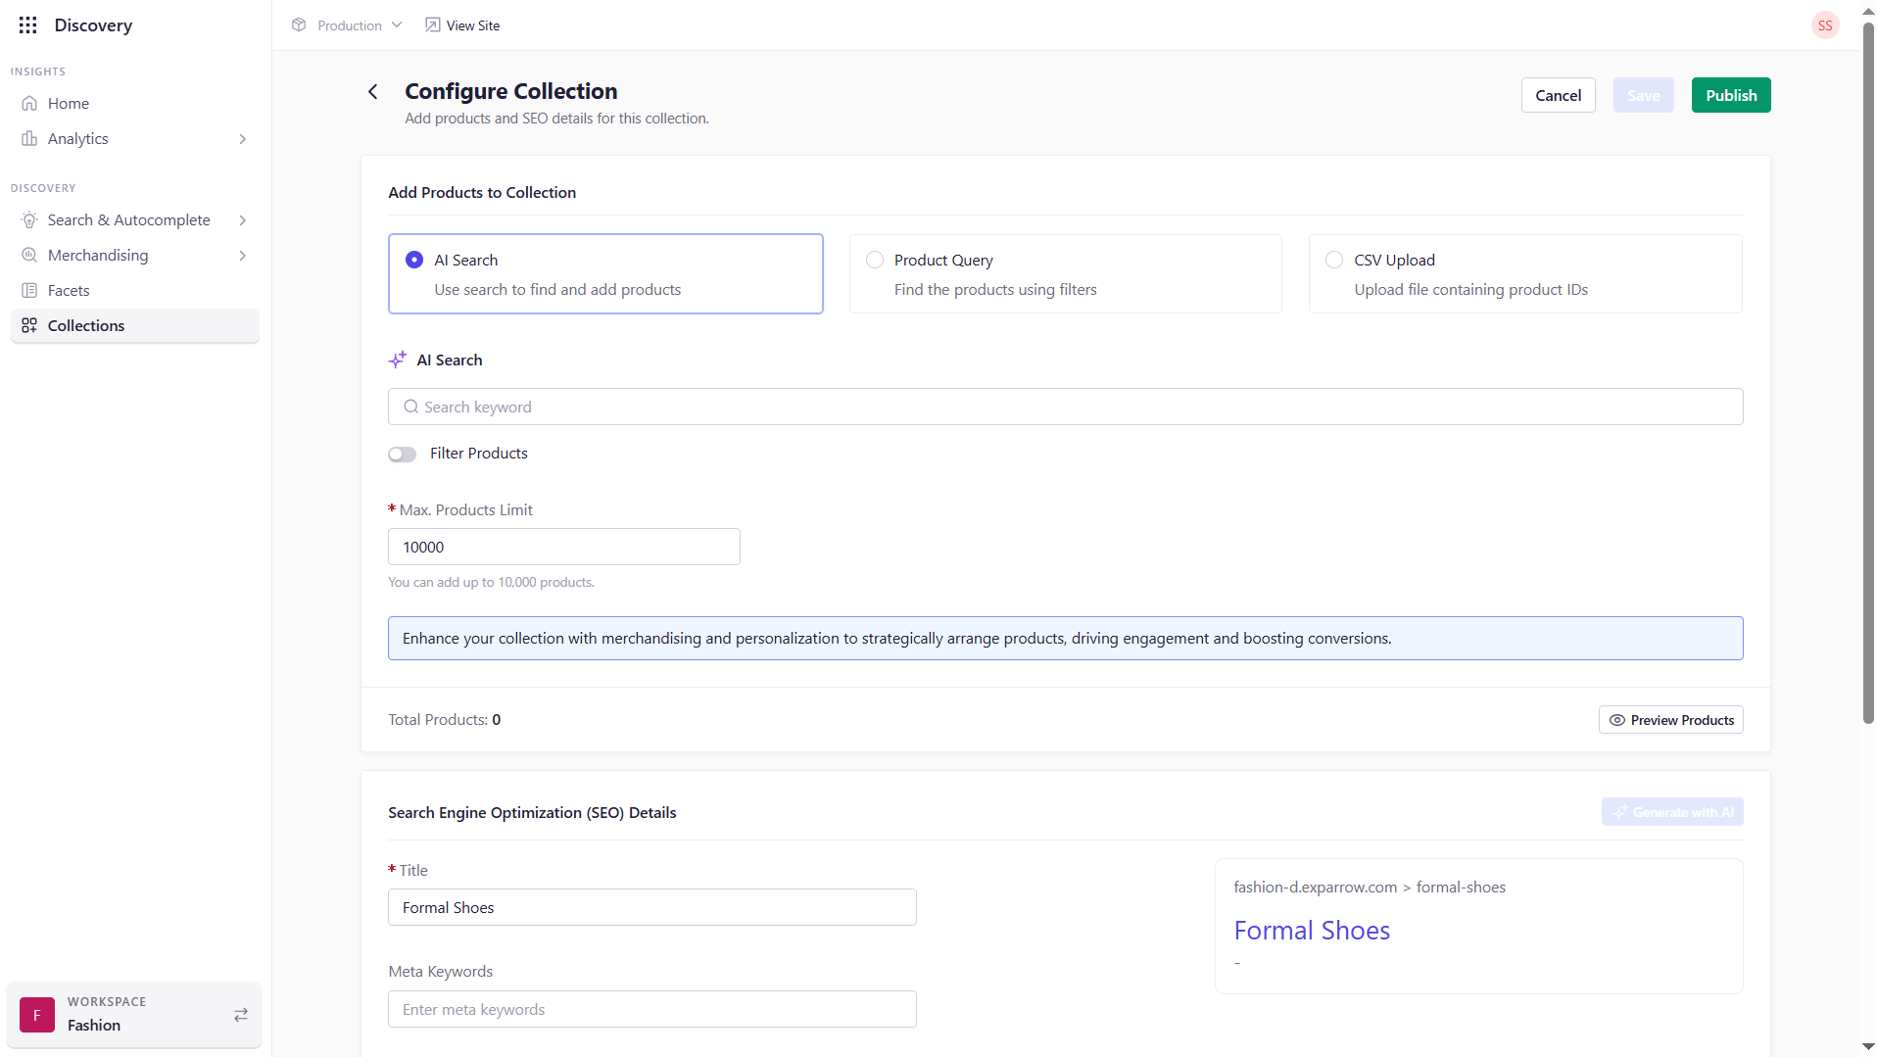Open Collections in the sidebar
The width and height of the screenshot is (1877, 1057).
point(86,326)
